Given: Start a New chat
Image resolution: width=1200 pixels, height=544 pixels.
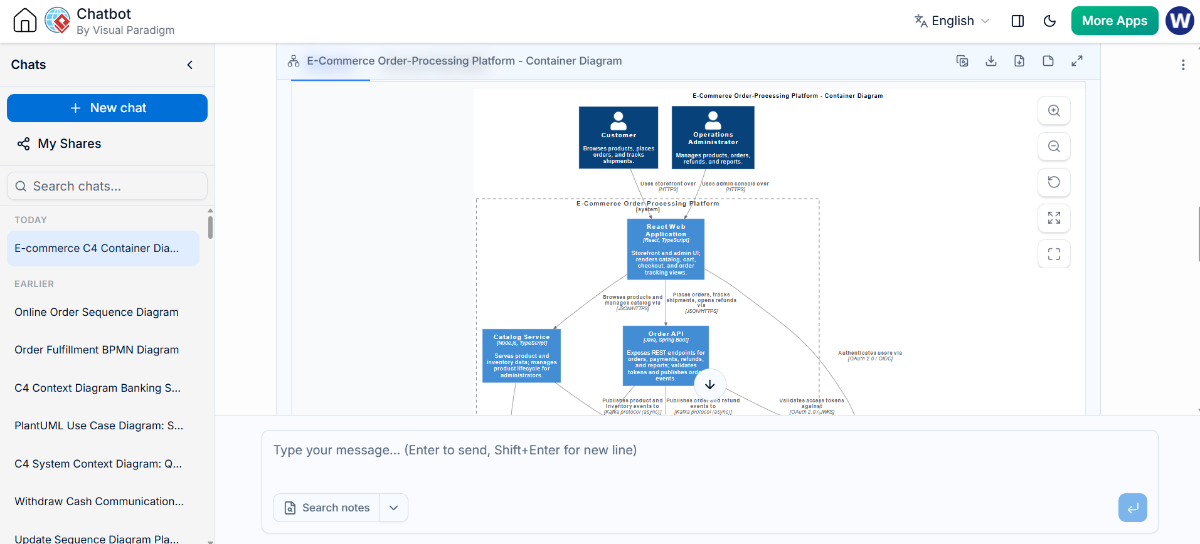Looking at the screenshot, I should 107,108.
